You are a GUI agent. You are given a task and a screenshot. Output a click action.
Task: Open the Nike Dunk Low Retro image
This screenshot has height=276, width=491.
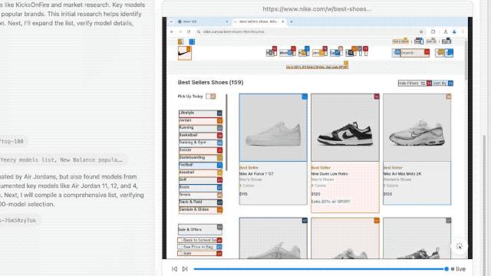point(344,127)
